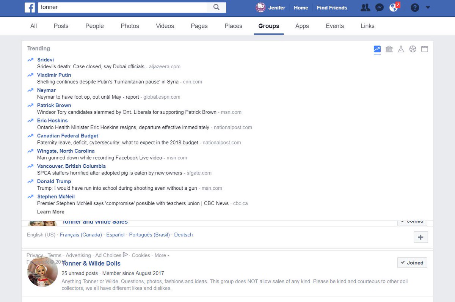This screenshot has width=455, height=302.
Task: Open the Advertising footer link
Action: [x=78, y=255]
